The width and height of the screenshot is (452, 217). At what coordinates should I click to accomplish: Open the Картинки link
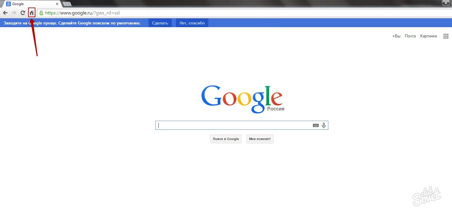tap(428, 36)
